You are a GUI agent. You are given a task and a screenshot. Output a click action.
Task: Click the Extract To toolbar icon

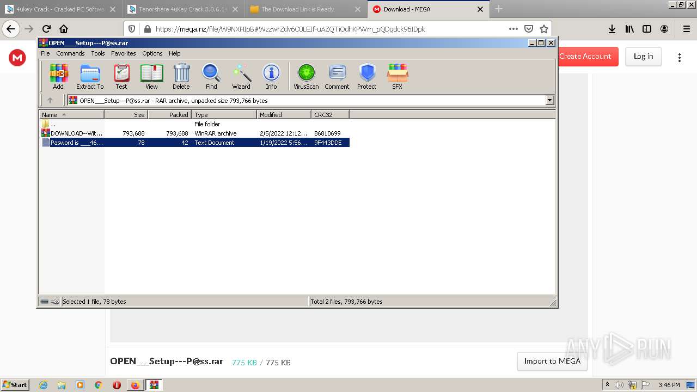(90, 76)
